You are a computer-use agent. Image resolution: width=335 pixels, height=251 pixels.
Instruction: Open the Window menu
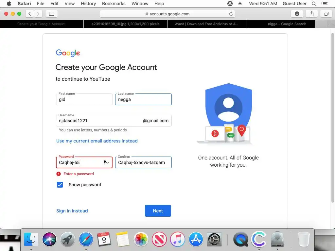140,4
